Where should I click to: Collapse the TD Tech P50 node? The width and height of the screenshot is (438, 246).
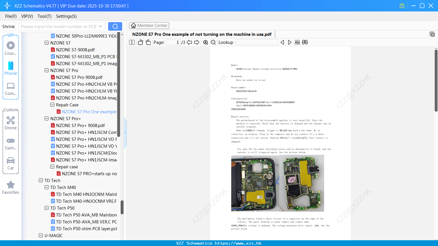[47, 208]
